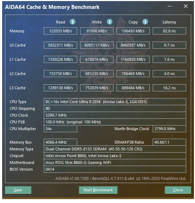Click the L1 Cache latency 1.6 ns cell

[169, 59]
